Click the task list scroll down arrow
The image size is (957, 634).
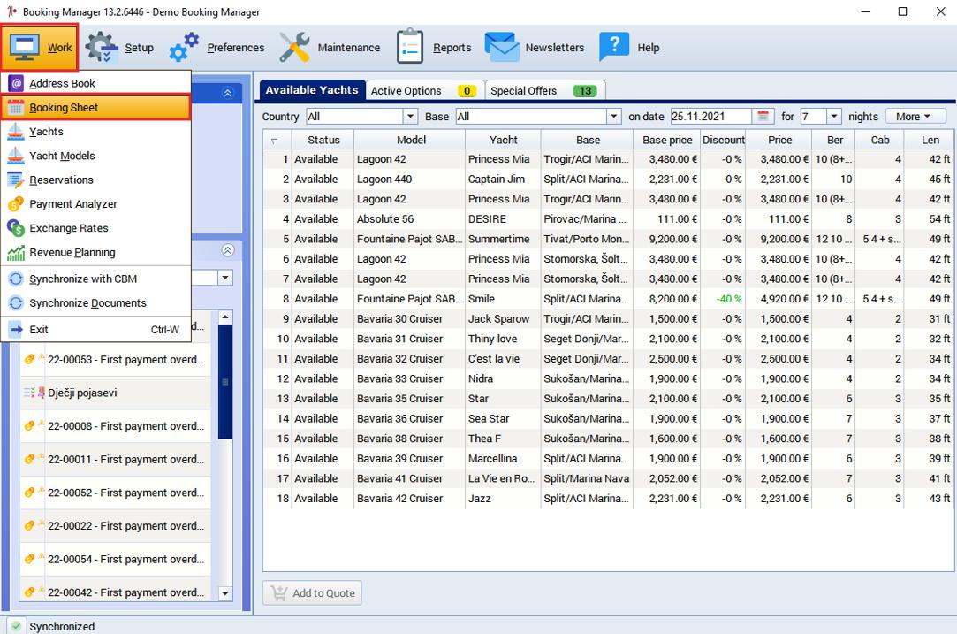tap(225, 592)
